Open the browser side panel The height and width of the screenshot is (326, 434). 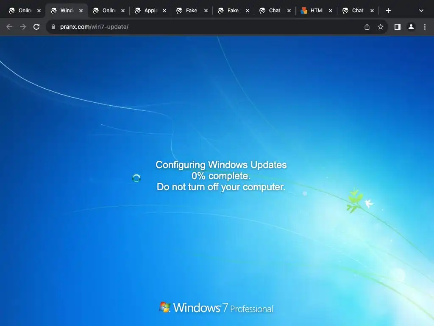[x=398, y=27]
